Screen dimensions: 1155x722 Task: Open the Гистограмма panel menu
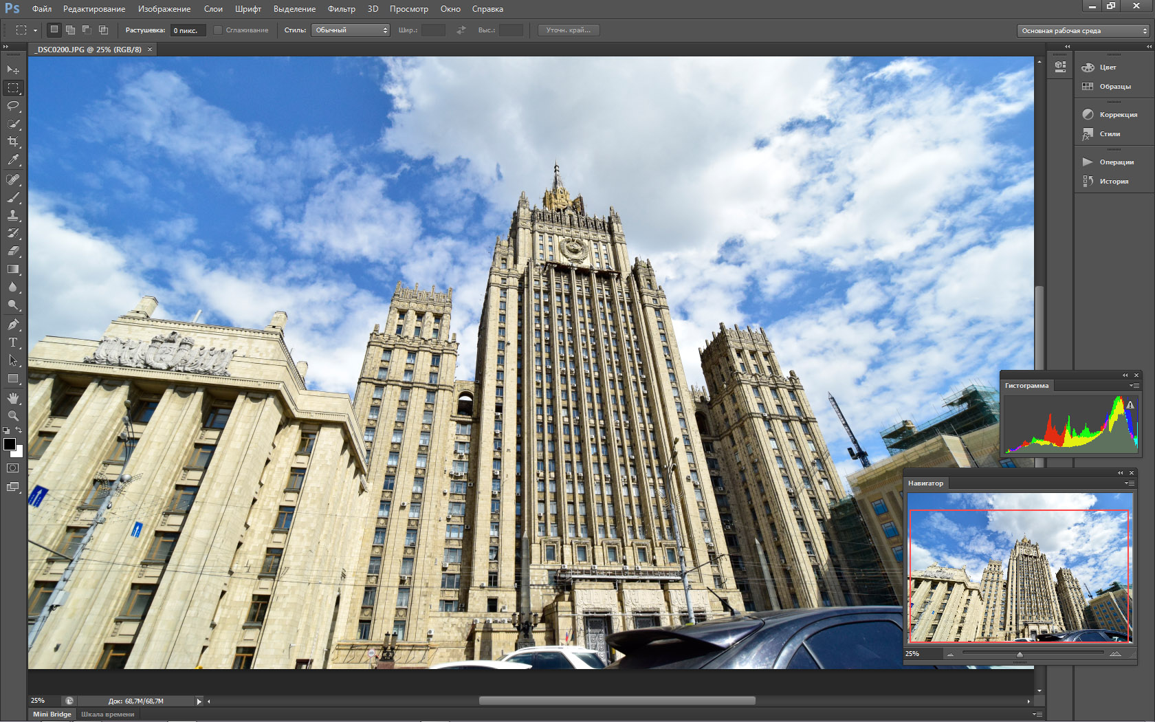[1133, 386]
